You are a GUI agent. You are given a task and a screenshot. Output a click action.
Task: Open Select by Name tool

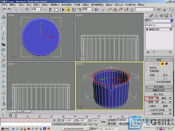click(x=51, y=10)
